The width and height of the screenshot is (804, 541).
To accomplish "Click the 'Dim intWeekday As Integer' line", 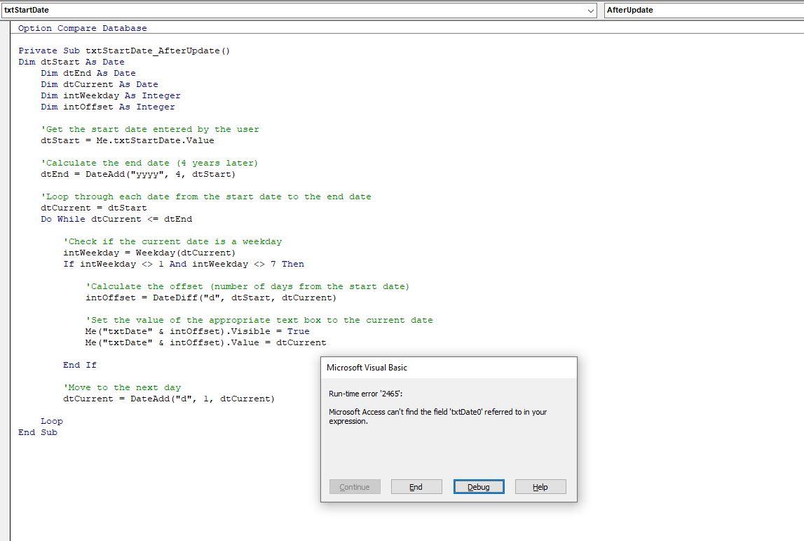I will pyautogui.click(x=111, y=96).
